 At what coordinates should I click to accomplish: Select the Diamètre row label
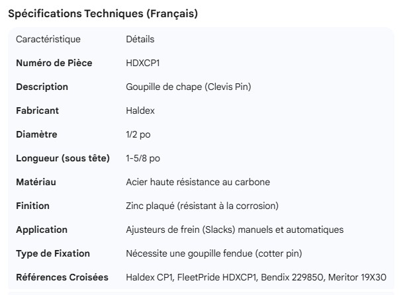tap(36, 134)
